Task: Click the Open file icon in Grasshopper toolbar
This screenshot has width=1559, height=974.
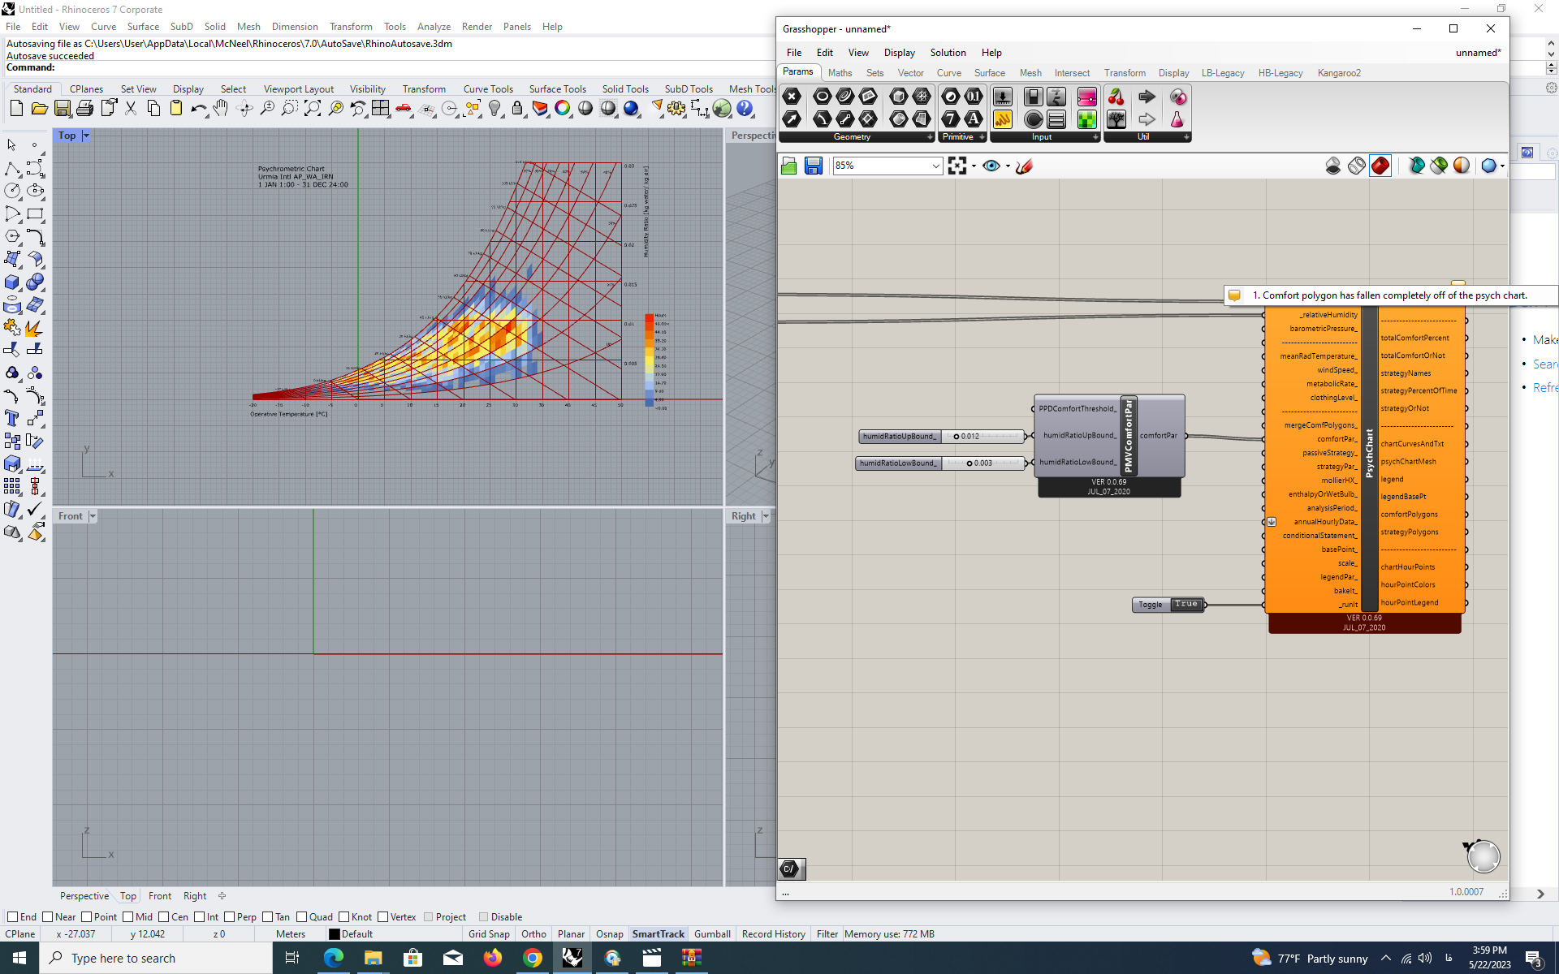Action: pyautogui.click(x=789, y=166)
